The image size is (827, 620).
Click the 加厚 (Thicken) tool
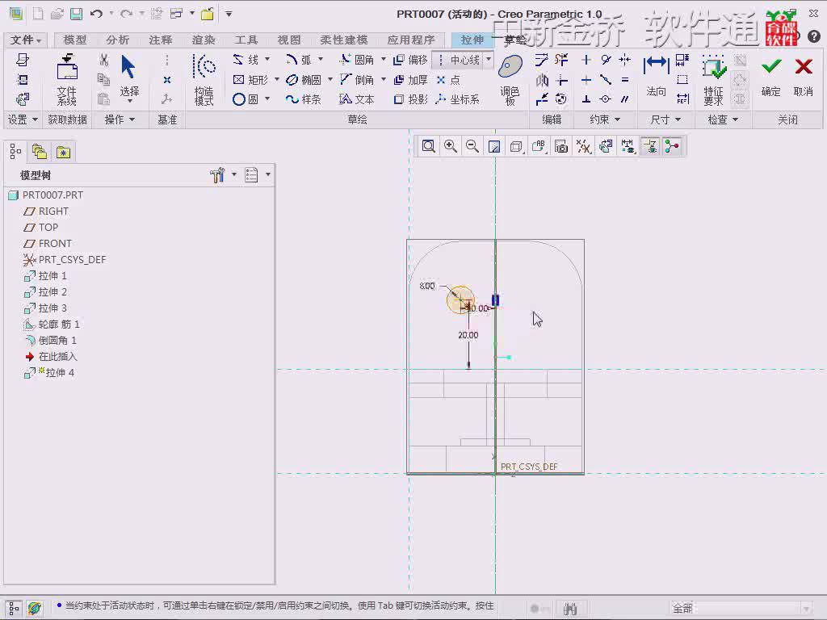[x=410, y=80]
